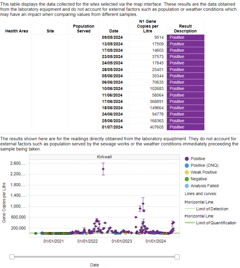Screen dimensions: 240x268
Task: Open the Date column header to sort
Action: [x=114, y=31]
